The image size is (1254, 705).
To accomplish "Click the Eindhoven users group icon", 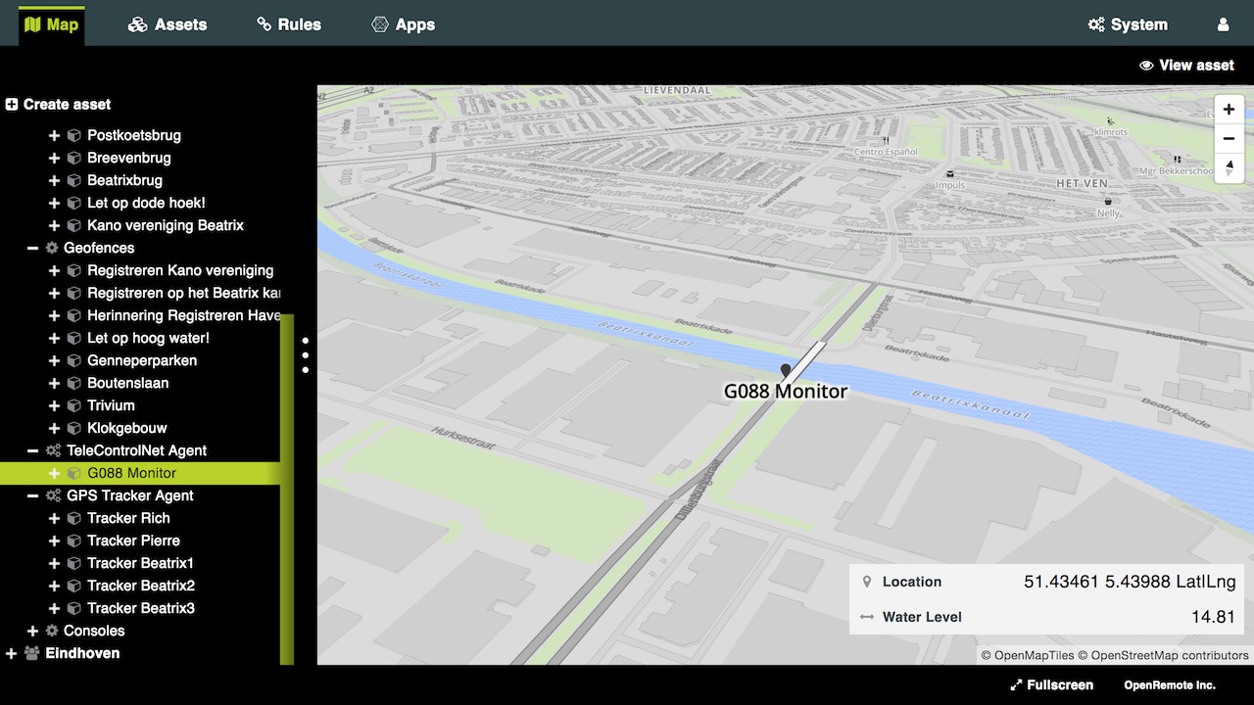I will coord(32,653).
